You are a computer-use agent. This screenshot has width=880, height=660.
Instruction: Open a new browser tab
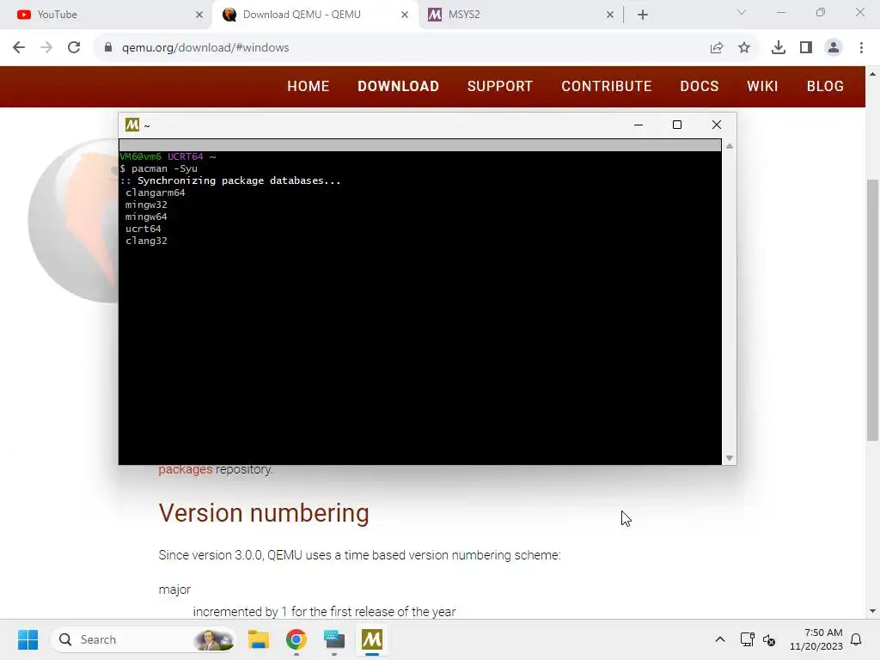point(643,15)
